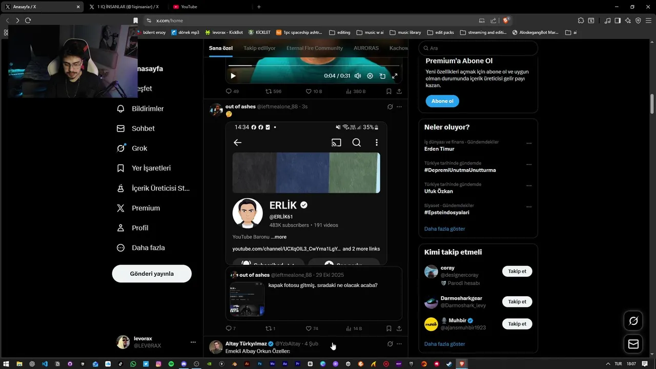
Task: Play the video in top post
Action: coord(233,76)
